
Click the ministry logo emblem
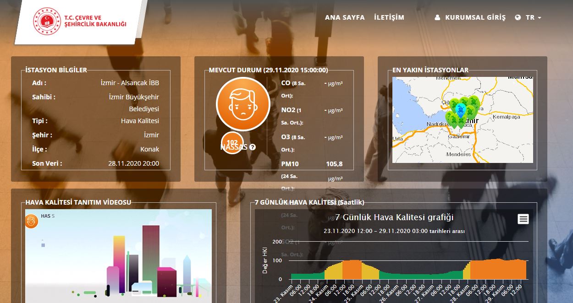[47, 21]
